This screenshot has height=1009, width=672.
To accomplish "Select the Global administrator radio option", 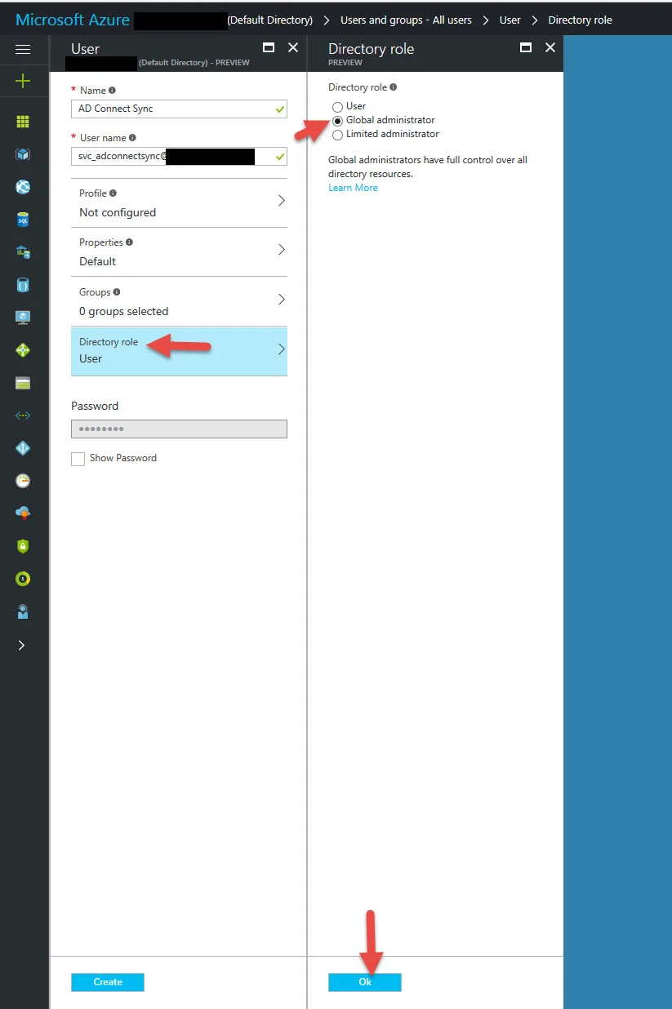I will (x=337, y=121).
